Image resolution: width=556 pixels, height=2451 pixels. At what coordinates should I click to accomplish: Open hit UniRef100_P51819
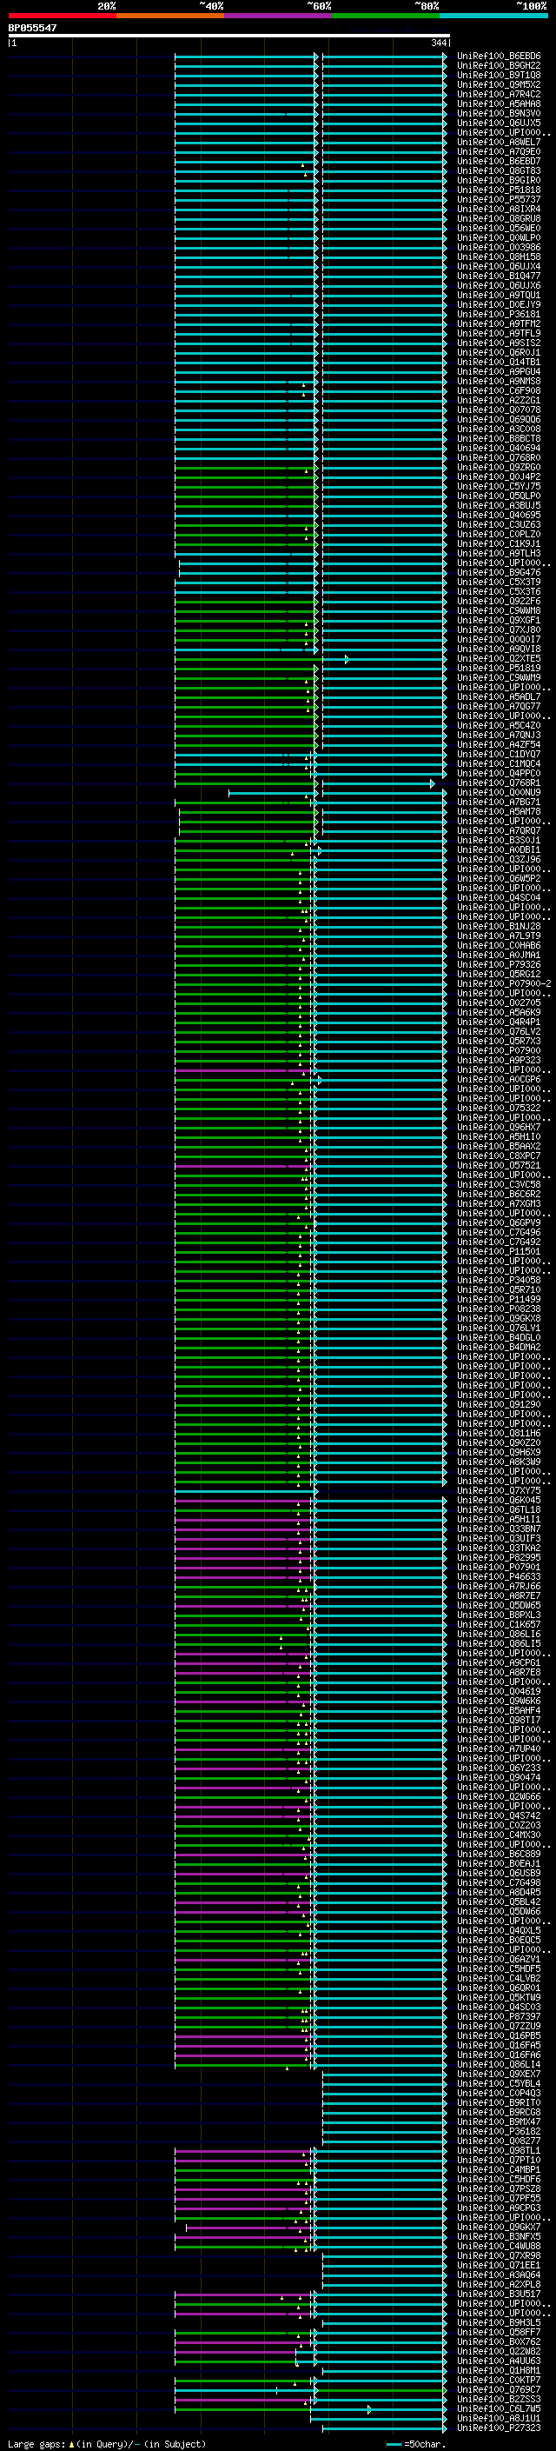coord(499,668)
